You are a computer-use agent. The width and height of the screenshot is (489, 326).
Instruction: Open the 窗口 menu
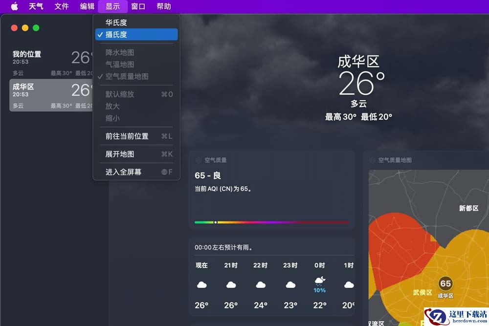[138, 6]
